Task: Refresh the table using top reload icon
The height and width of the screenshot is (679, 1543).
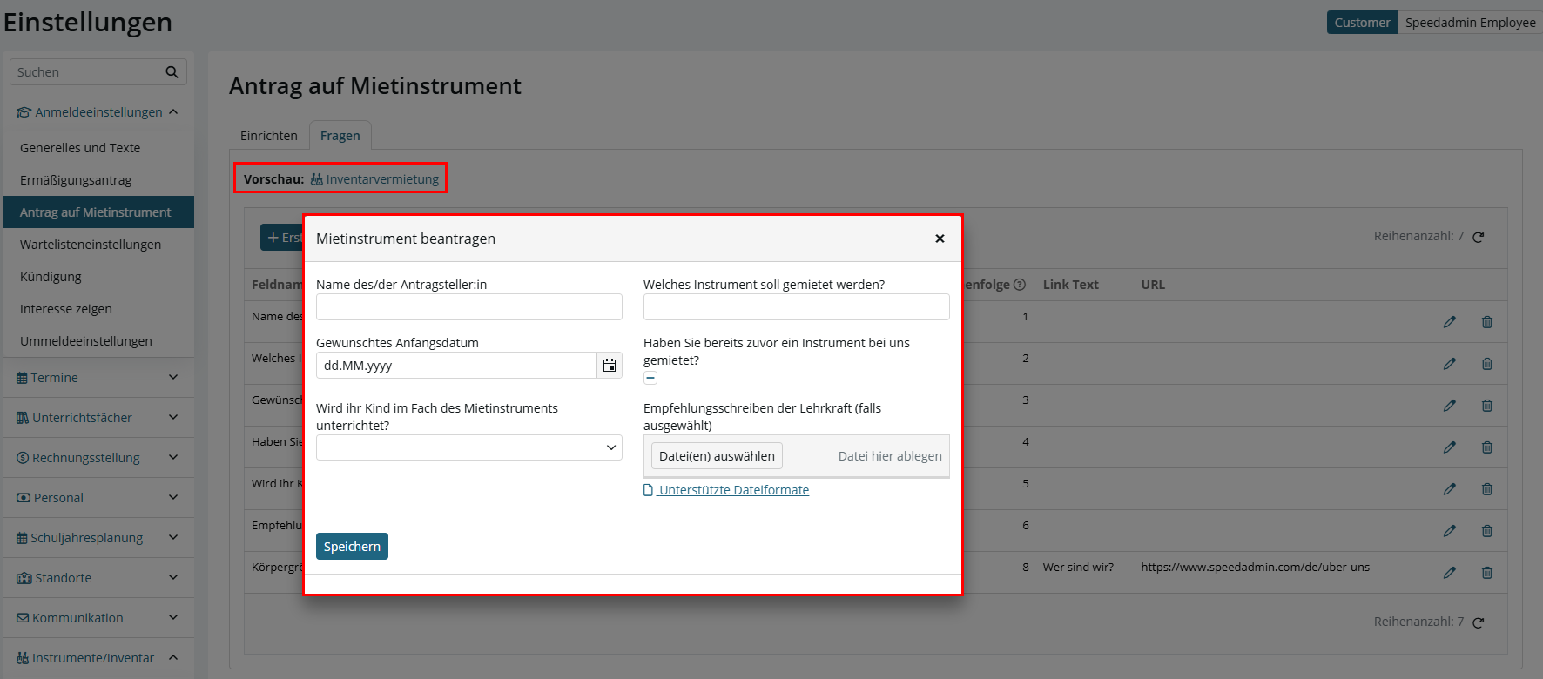Action: (1478, 237)
